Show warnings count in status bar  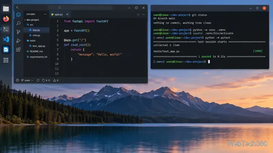tap(56, 80)
